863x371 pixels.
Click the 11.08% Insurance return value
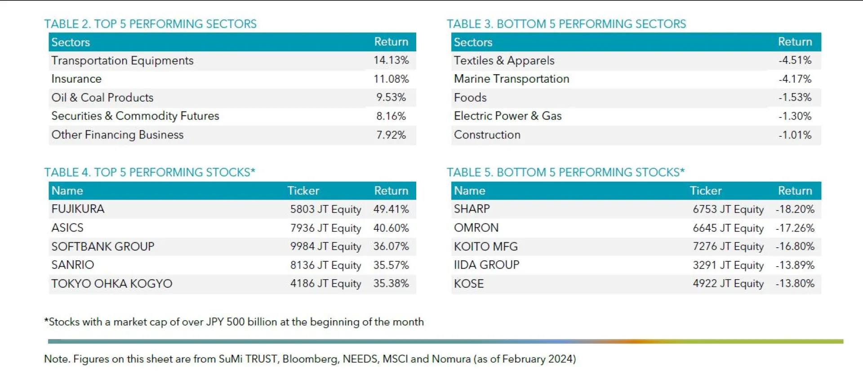tap(391, 79)
